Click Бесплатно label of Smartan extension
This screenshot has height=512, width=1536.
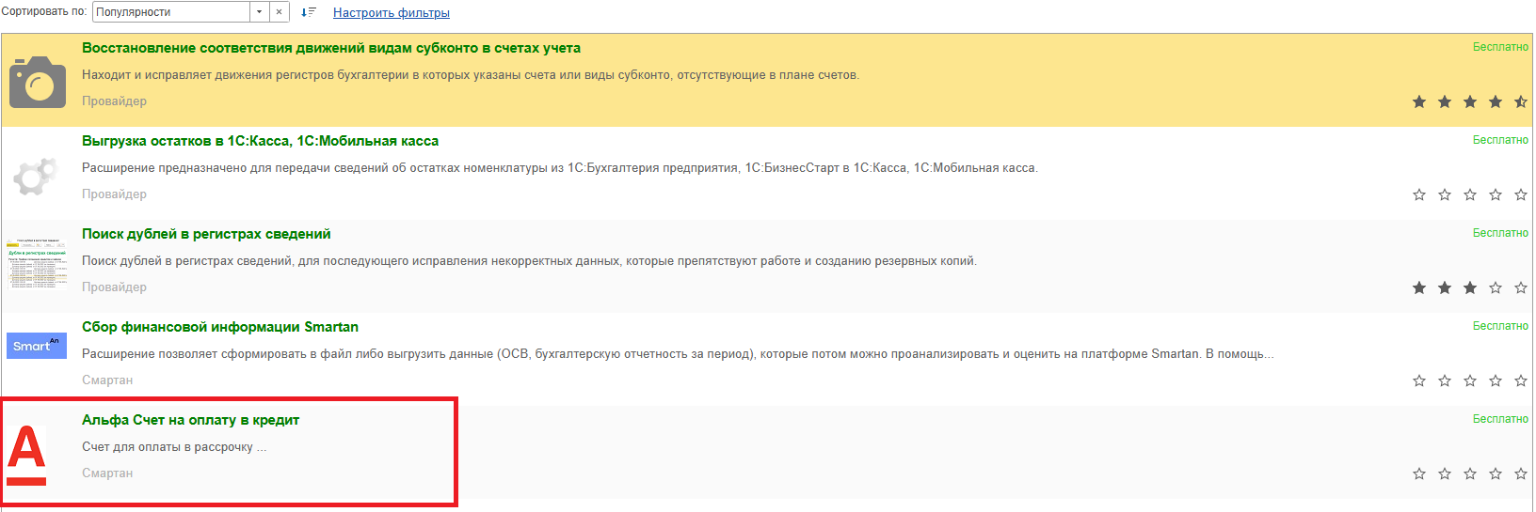[1500, 326]
